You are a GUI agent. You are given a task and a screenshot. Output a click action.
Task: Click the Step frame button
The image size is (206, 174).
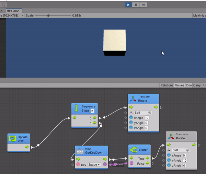(x=144, y=4)
